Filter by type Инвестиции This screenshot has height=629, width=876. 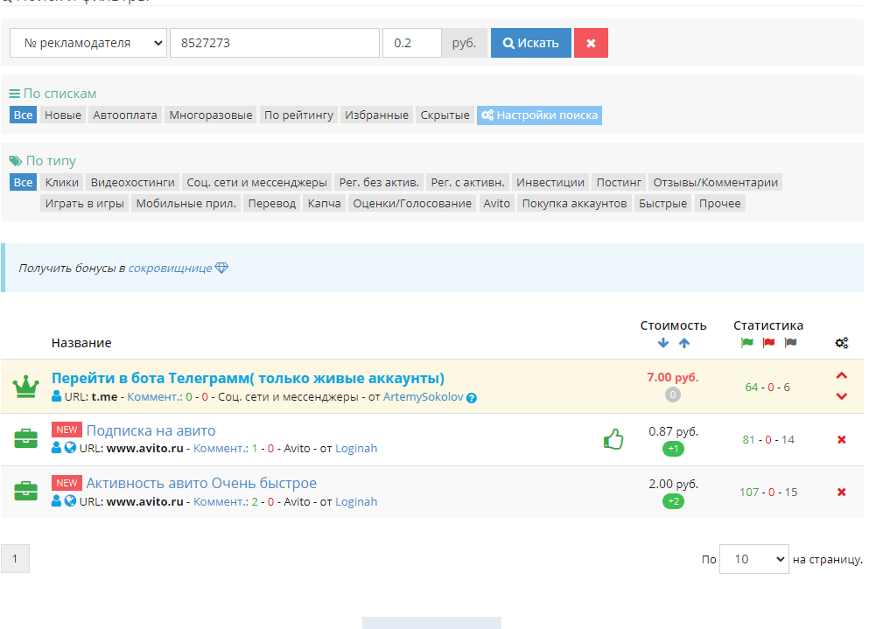coord(550,182)
